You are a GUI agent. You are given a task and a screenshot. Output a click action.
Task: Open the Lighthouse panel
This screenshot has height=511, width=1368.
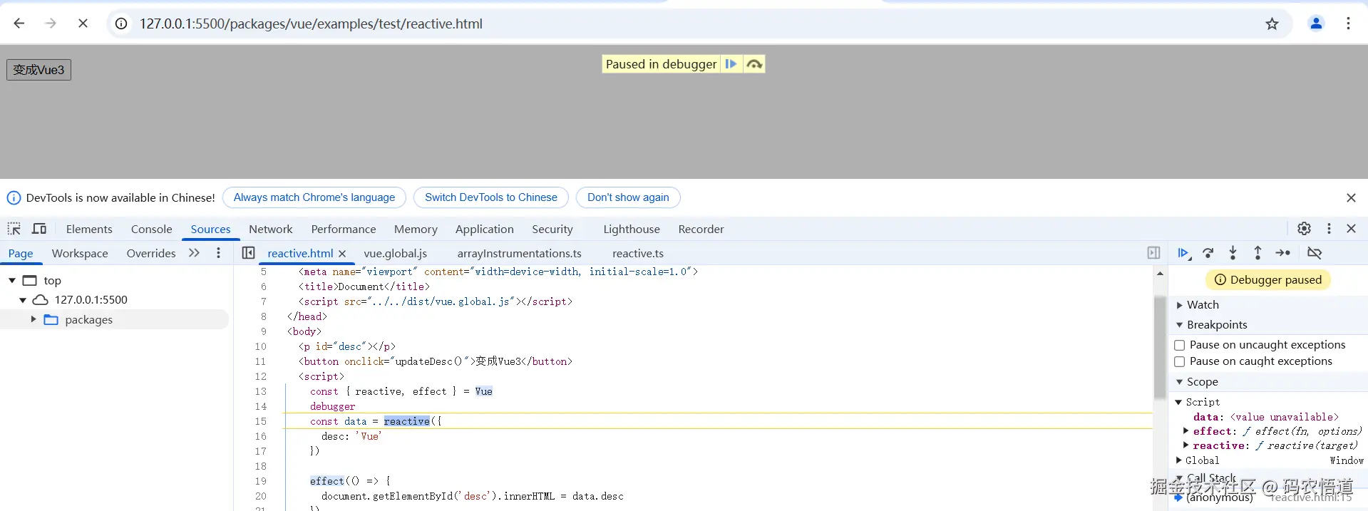click(x=631, y=229)
